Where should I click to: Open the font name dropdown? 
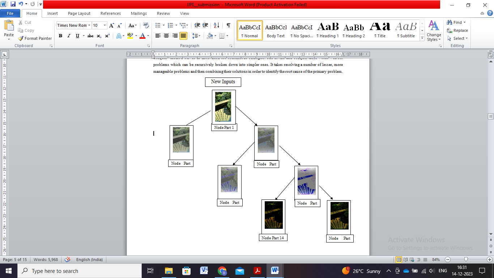[89, 25]
